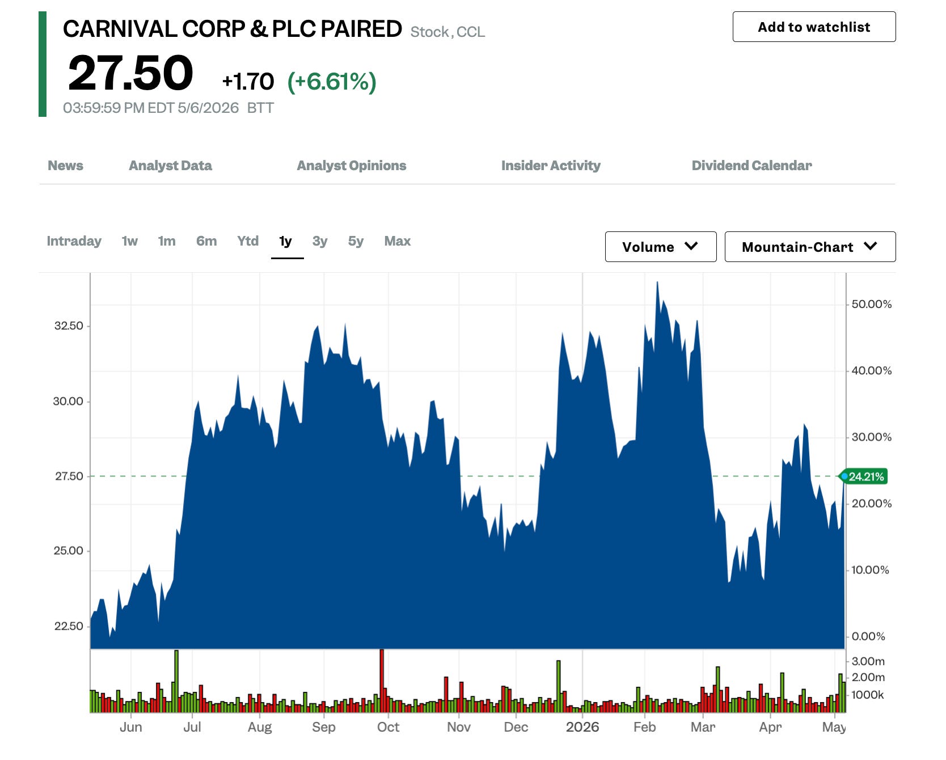Switch to Analyst Data tab

(x=170, y=166)
